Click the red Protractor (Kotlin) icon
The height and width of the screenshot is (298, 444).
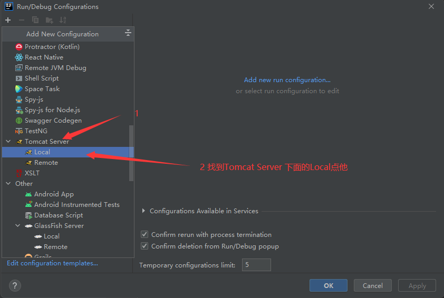[19, 47]
